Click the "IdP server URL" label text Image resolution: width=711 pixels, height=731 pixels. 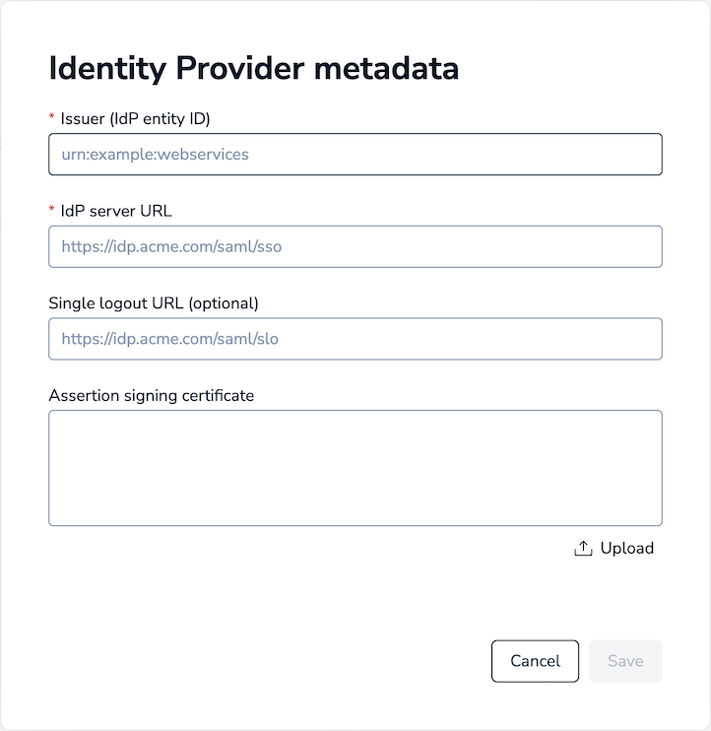coord(116,210)
